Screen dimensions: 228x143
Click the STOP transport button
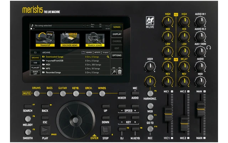(106, 130)
